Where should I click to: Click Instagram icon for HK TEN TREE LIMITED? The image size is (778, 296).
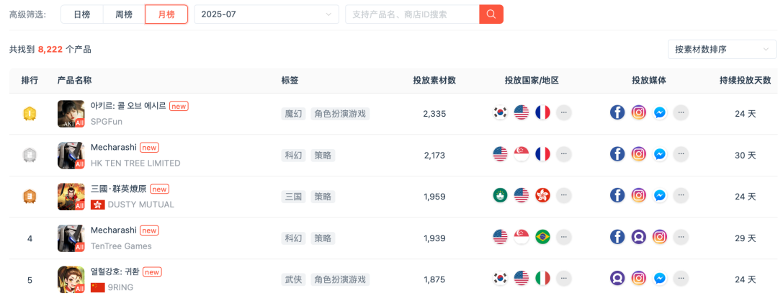[638, 154]
